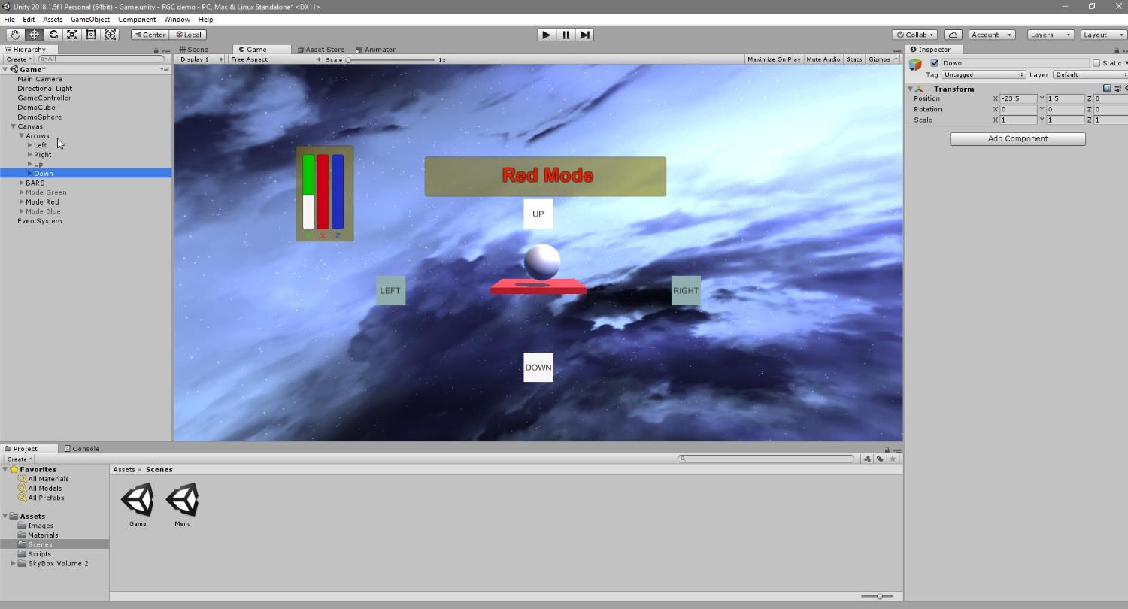Open the File menu
Viewport: 1128px width, 609px height.
pos(9,19)
